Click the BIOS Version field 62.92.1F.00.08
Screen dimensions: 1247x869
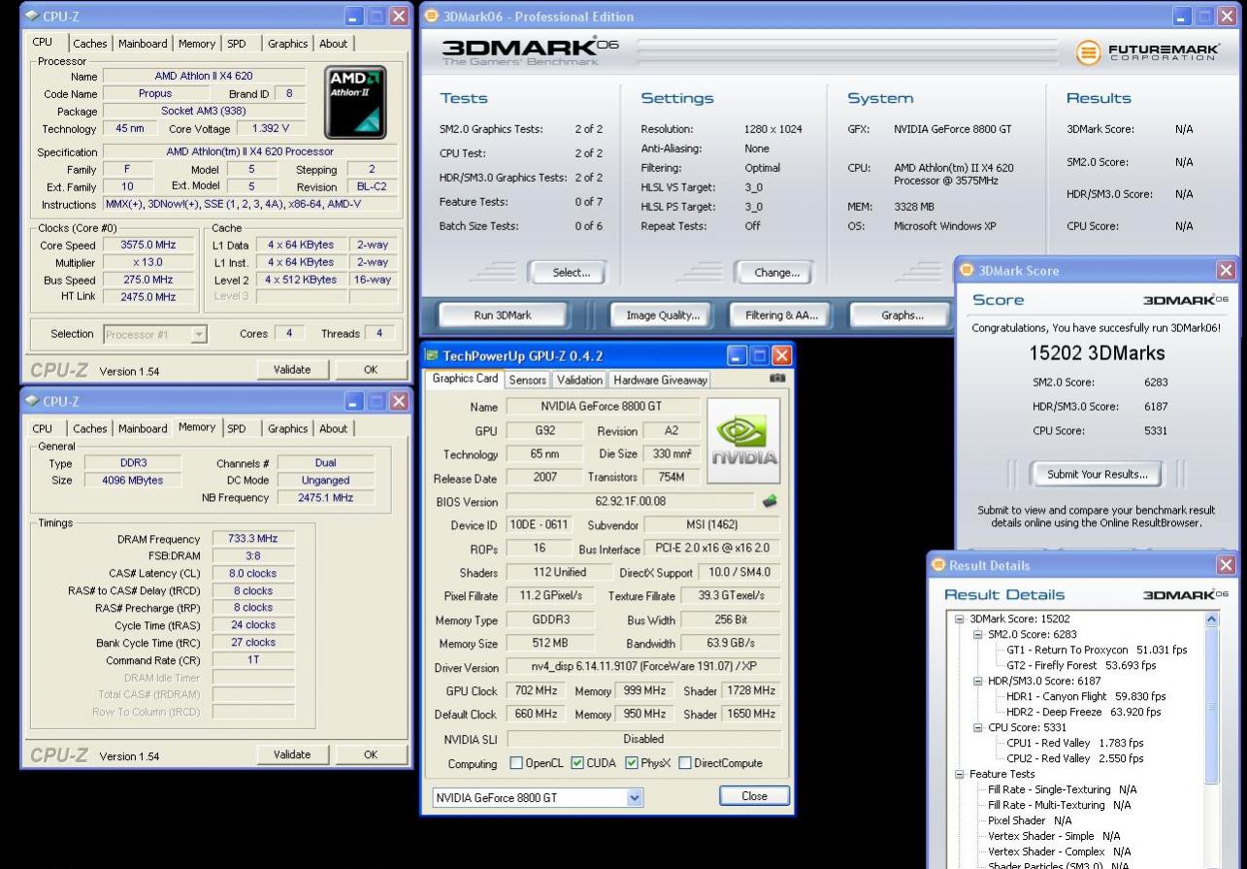pyautogui.click(x=630, y=502)
